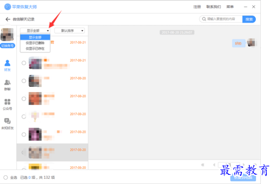Open the highlighted chat row with beige avatar
The width and height of the screenshot is (273, 184).
click(x=52, y=152)
